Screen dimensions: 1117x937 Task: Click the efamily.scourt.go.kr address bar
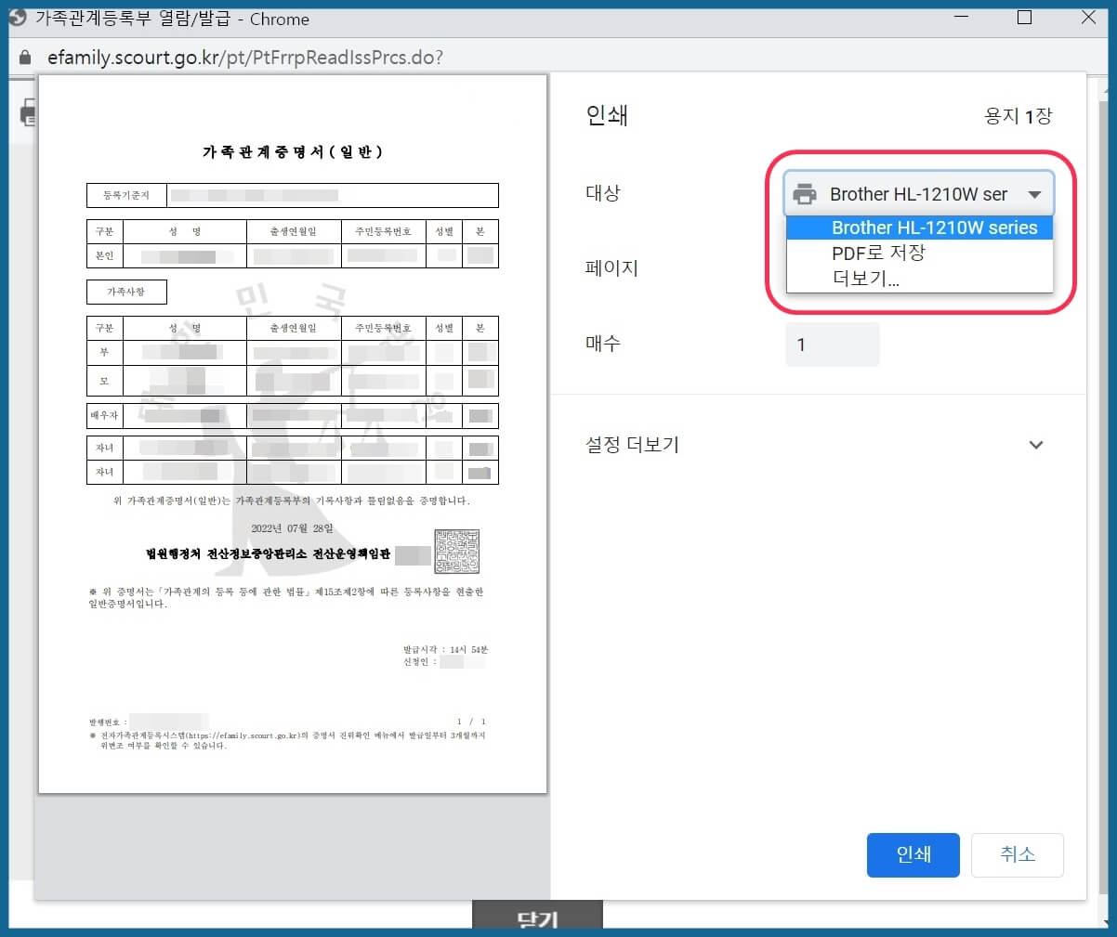(x=232, y=57)
